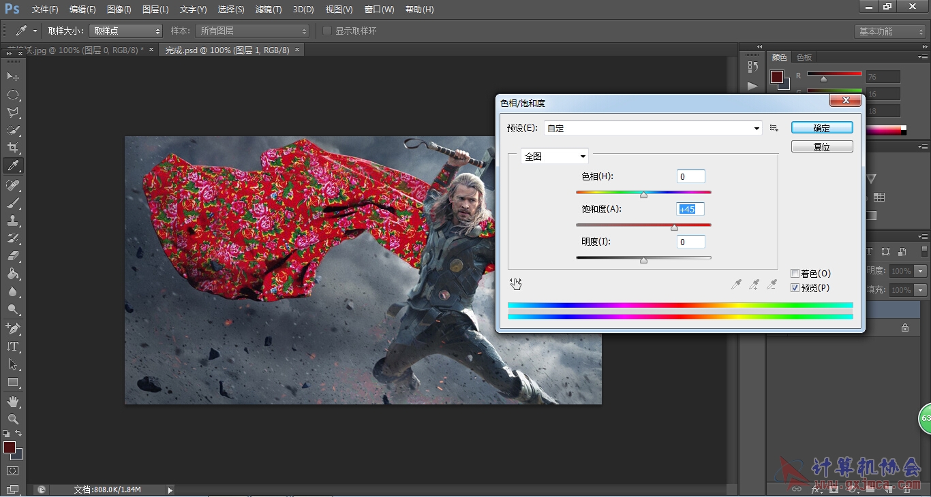Open the preset options menu icon
This screenshot has height=497, width=931.
tap(774, 128)
